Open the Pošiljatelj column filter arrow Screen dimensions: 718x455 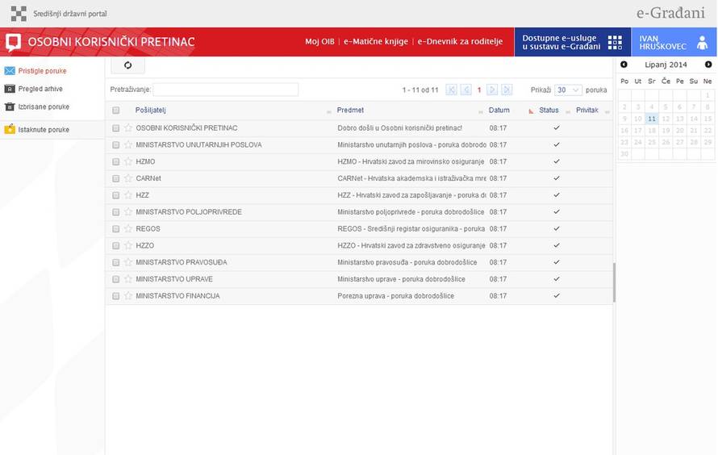coord(328,111)
